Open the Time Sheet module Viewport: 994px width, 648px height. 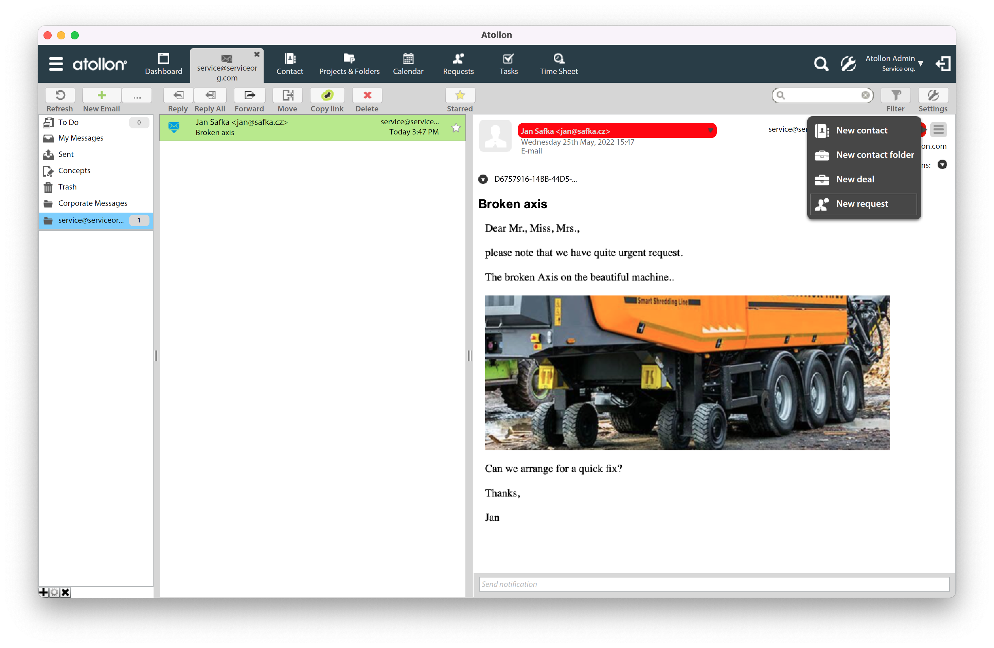(x=559, y=64)
